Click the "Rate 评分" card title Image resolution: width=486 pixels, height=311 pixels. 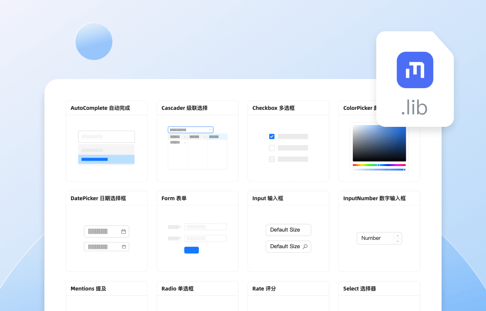(264, 288)
